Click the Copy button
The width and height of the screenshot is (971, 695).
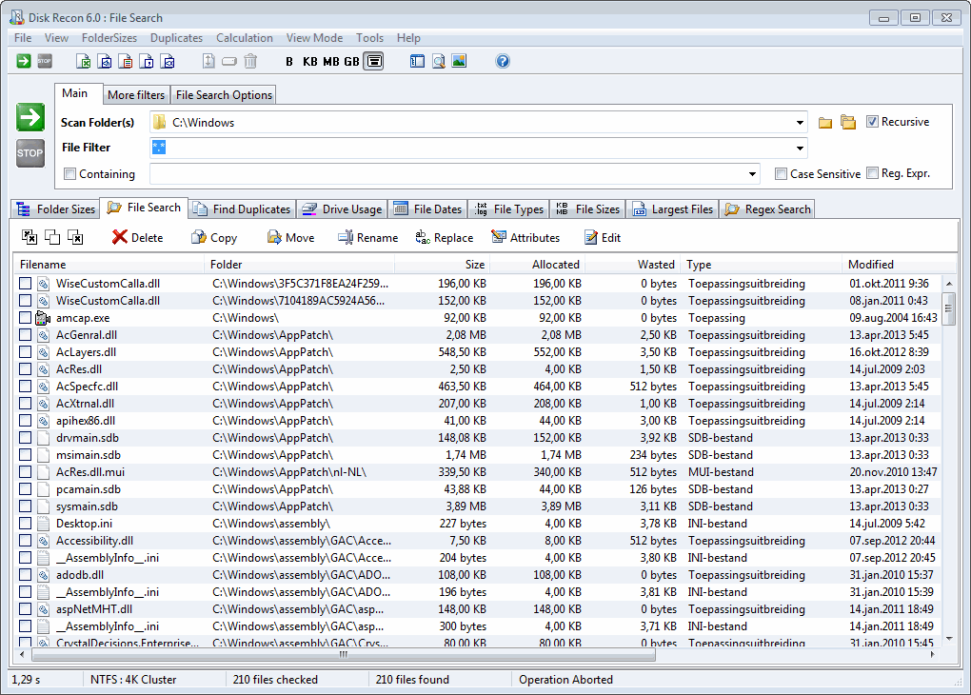pos(214,238)
